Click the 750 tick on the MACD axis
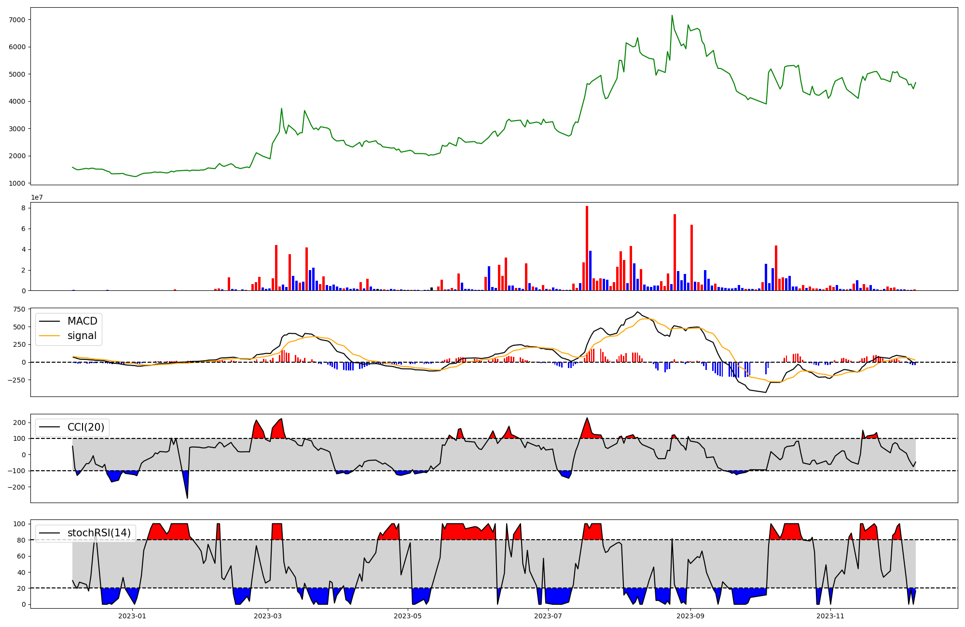 coord(19,309)
